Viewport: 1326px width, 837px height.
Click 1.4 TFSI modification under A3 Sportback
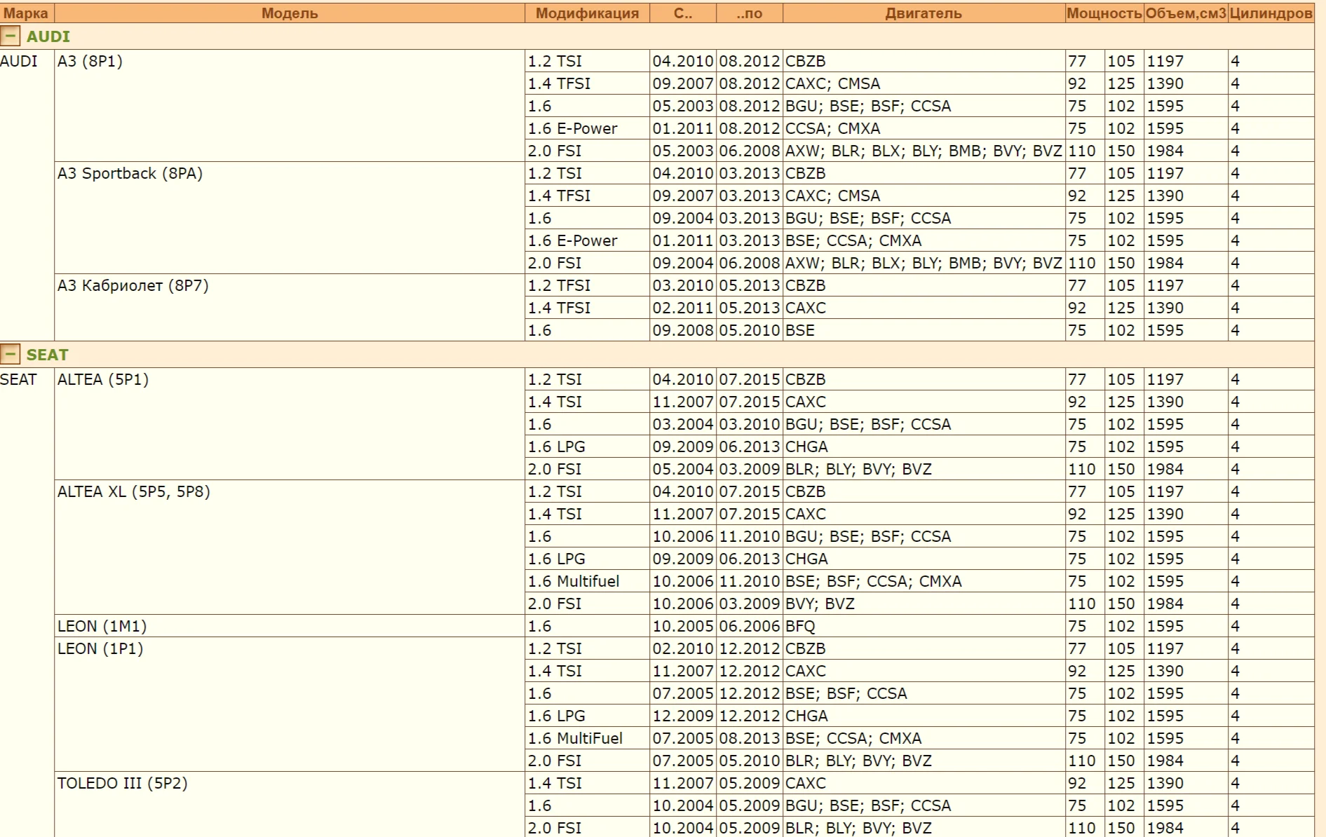click(x=587, y=196)
